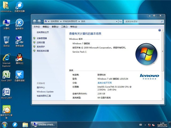Click the help question mark icon
This screenshot has height=128, width=171.
click(160, 30)
